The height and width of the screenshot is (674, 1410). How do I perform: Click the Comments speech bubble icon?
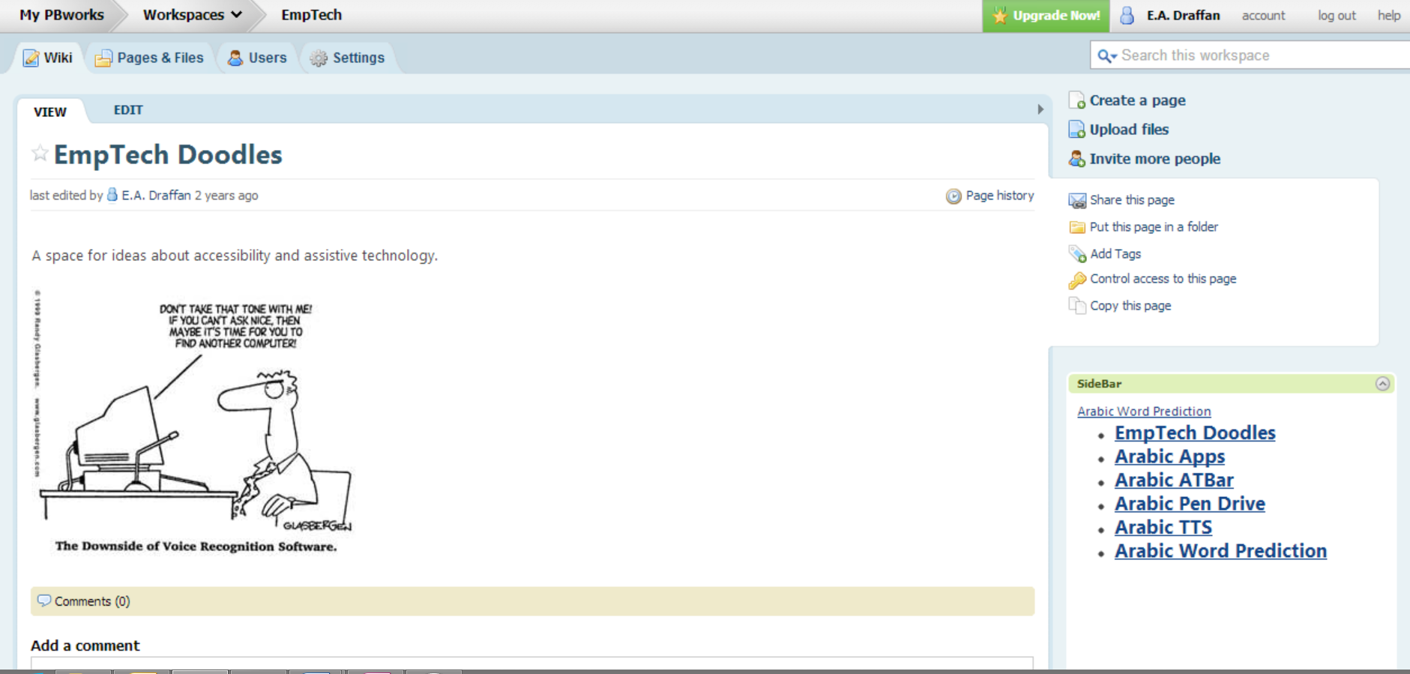click(44, 601)
